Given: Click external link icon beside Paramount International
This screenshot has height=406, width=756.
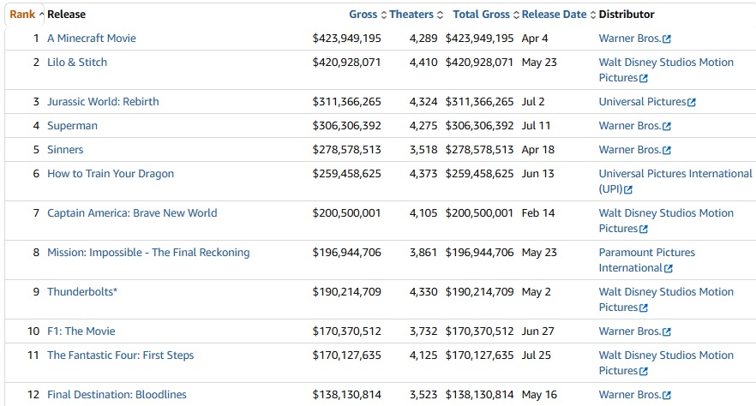Looking at the screenshot, I should point(669,269).
